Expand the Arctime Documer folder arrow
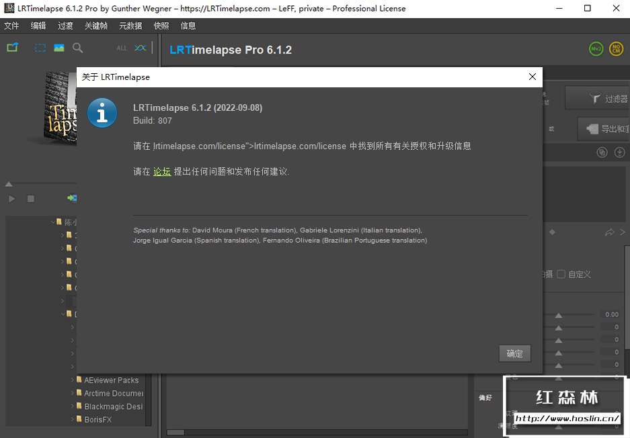630x438 pixels. [x=73, y=393]
